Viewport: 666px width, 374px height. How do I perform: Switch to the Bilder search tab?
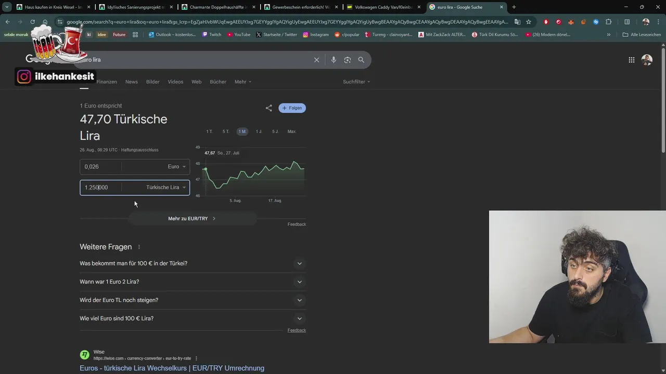pyautogui.click(x=153, y=82)
